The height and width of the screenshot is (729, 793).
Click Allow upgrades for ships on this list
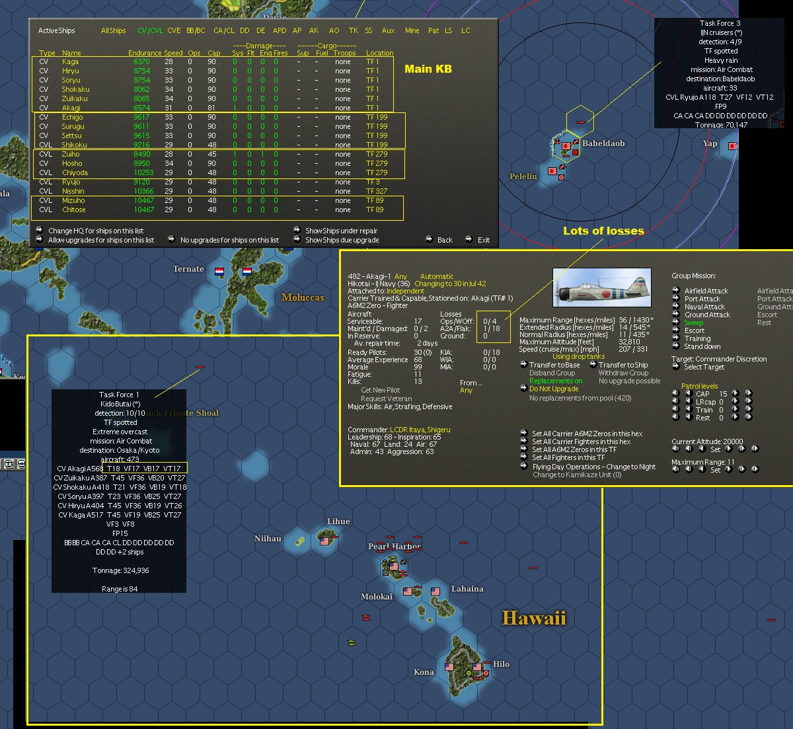click(101, 240)
